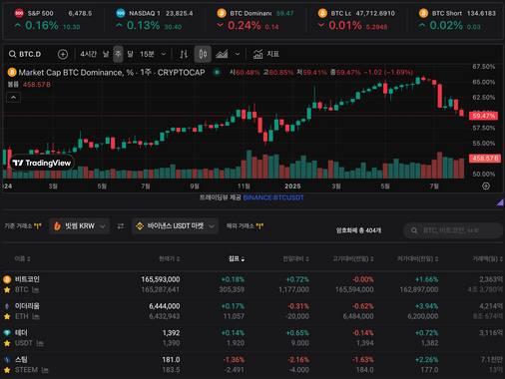Screen dimensions: 505x379
Task: Open the chart icon next to BTC
Action: point(36,290)
